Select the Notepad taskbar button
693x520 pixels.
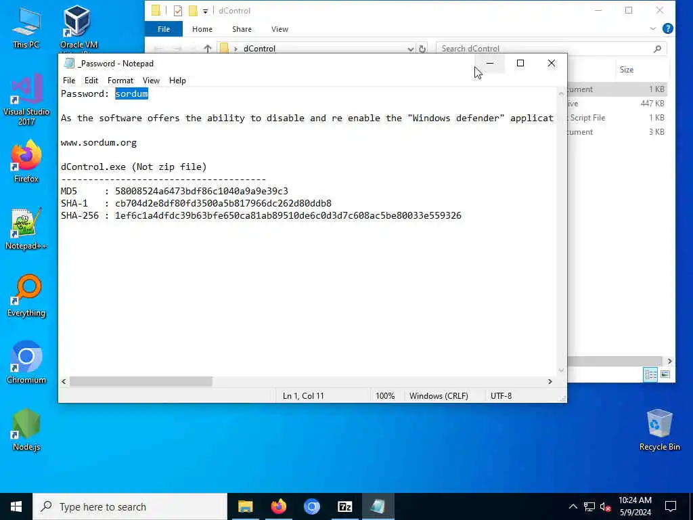(378, 506)
